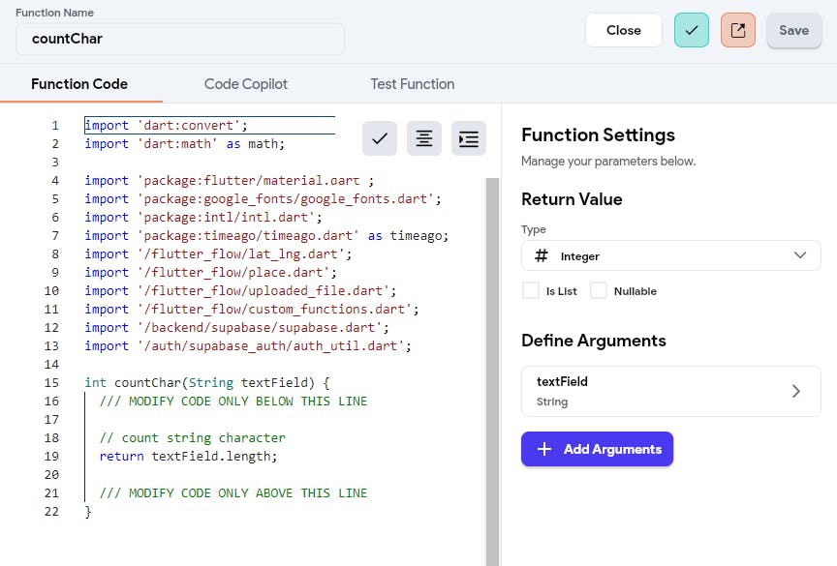Viewport: 837px width, 566px height.
Task: Click the code editor checkmark icon
Action: (x=380, y=139)
